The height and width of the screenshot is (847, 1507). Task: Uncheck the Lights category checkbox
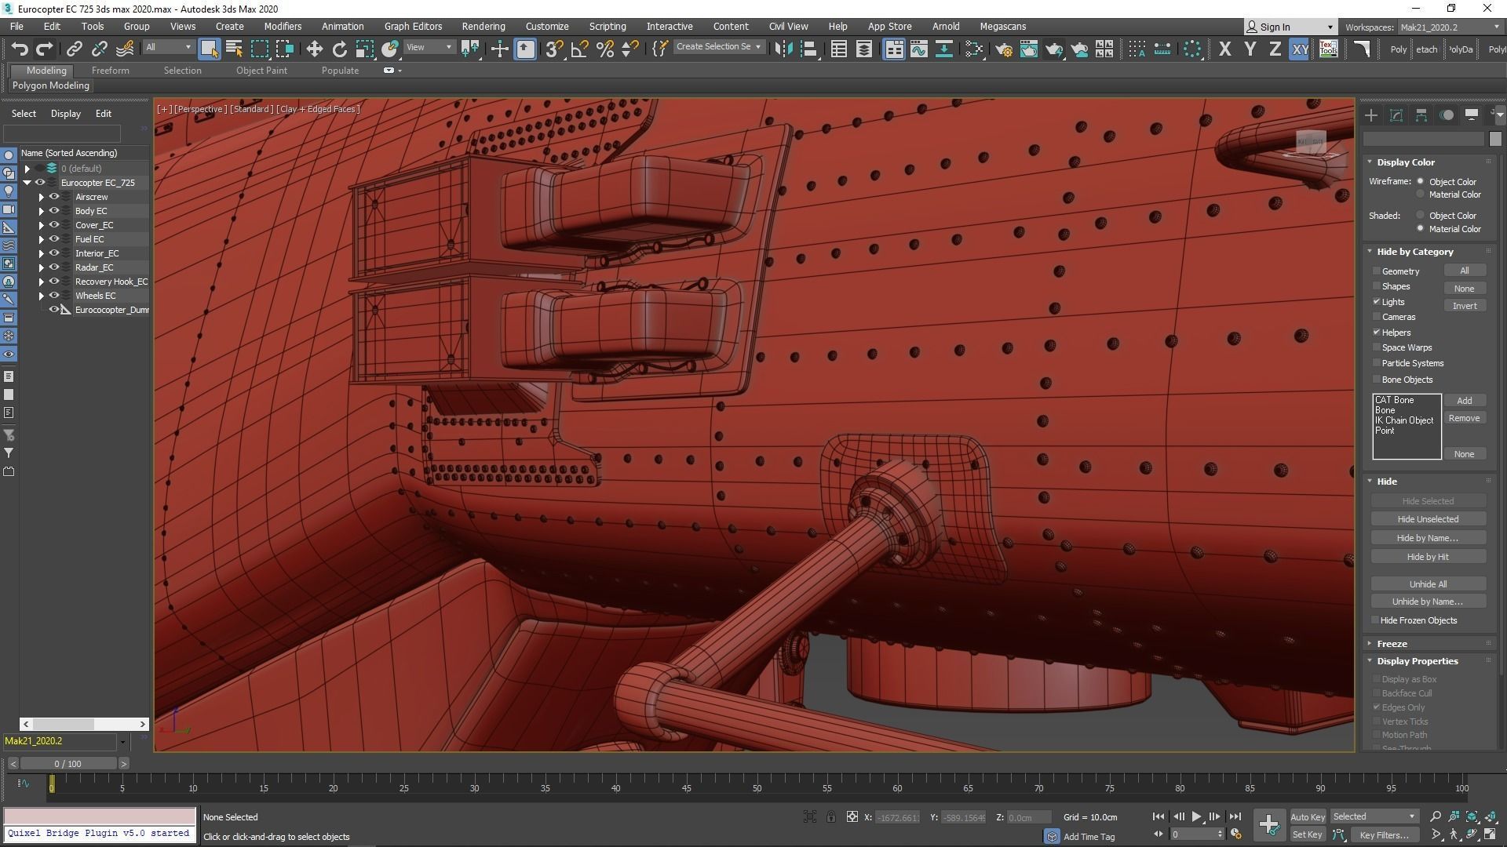coord(1377,302)
